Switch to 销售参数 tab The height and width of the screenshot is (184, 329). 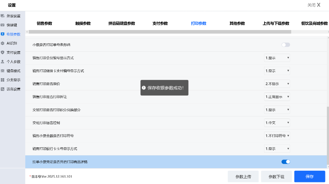(44, 23)
